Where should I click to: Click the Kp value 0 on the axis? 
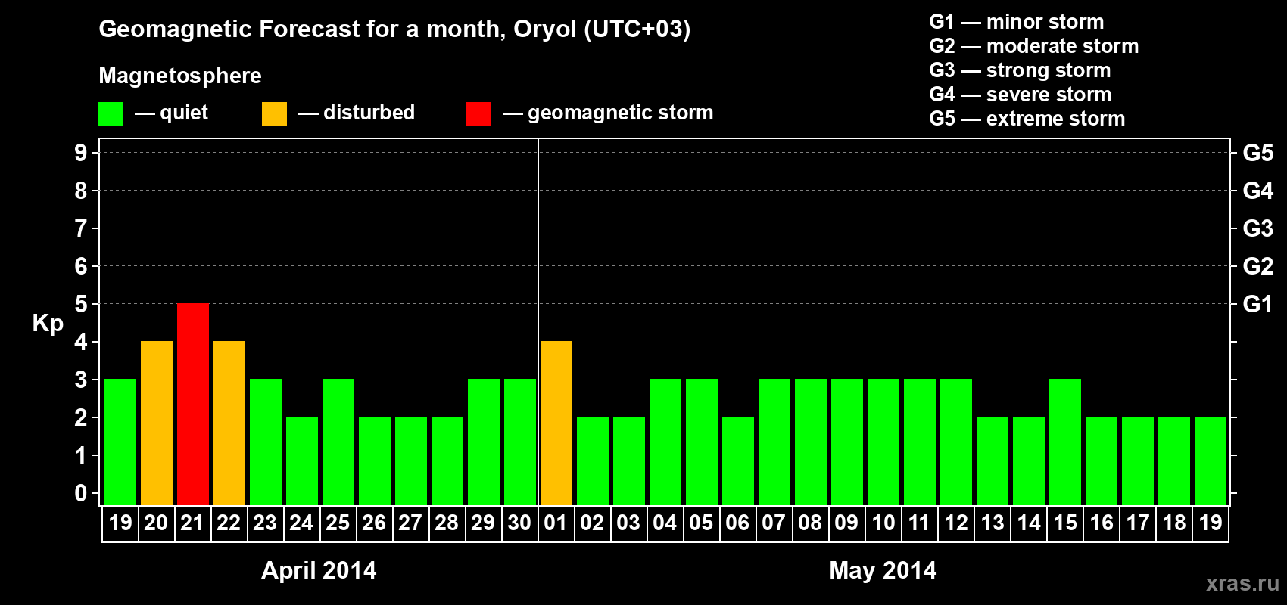pos(81,493)
